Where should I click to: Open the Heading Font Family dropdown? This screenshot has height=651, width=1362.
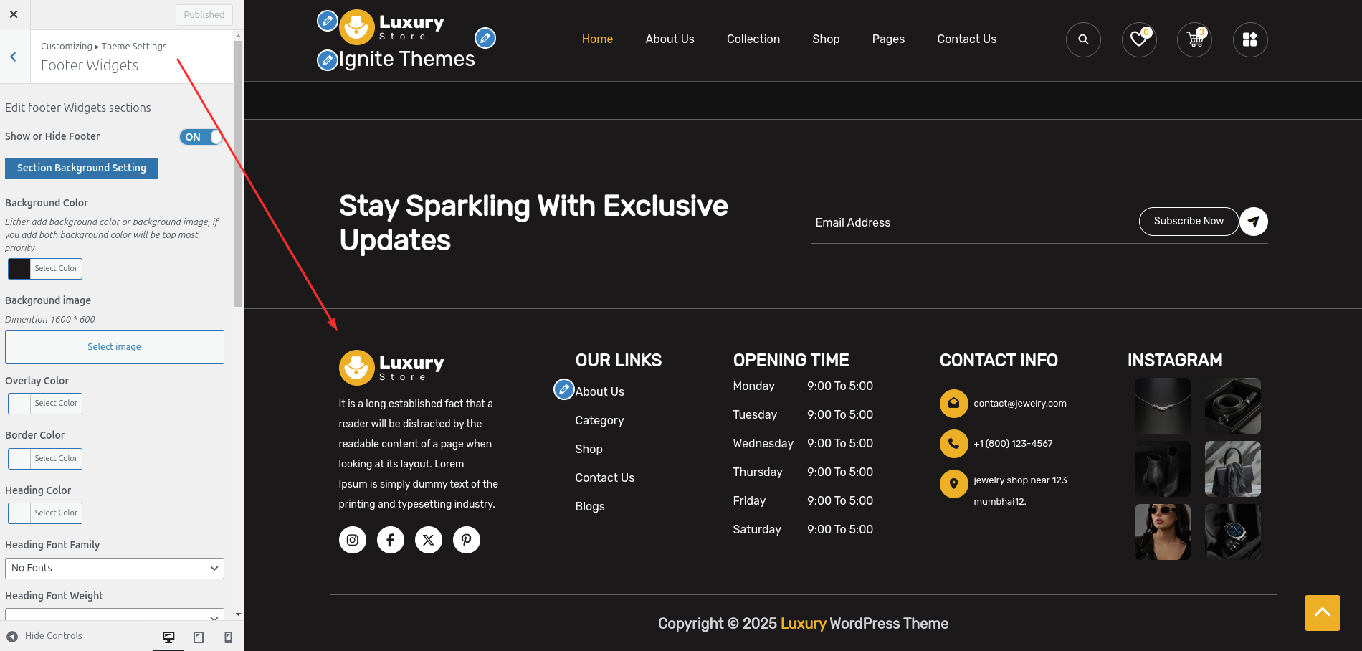click(114, 568)
